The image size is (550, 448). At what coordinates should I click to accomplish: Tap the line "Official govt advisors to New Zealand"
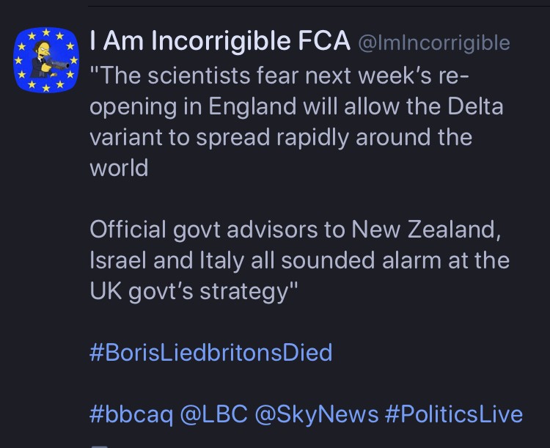click(x=296, y=229)
